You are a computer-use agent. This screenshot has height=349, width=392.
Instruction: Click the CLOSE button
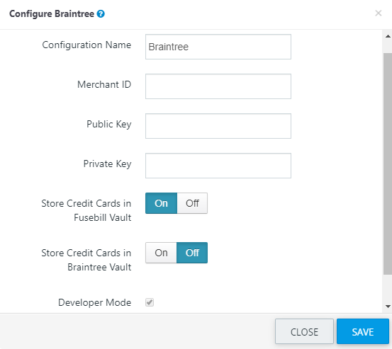click(304, 331)
